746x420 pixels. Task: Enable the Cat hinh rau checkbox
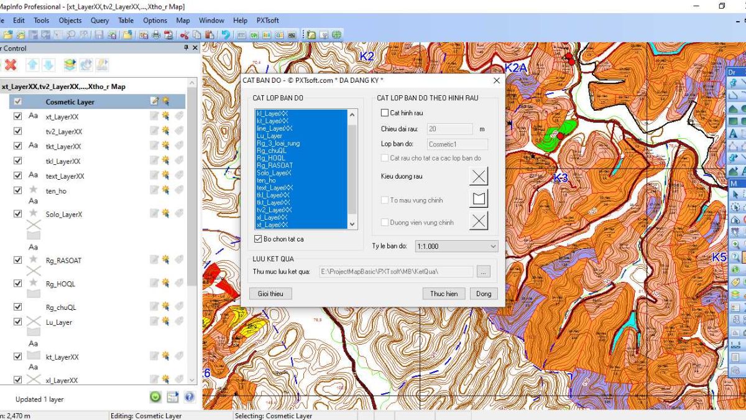(x=385, y=113)
